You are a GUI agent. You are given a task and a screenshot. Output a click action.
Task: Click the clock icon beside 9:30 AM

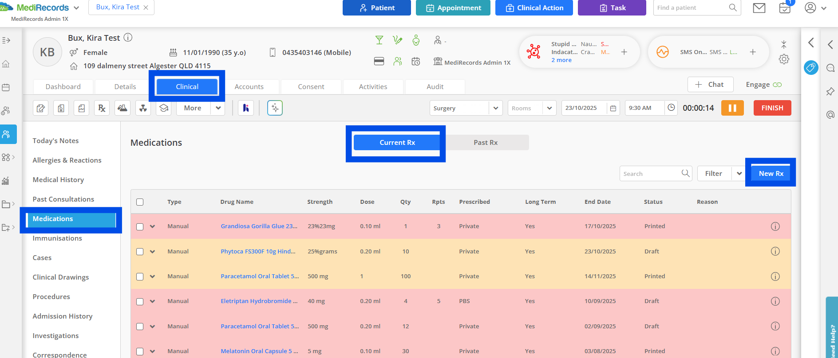[x=671, y=108]
